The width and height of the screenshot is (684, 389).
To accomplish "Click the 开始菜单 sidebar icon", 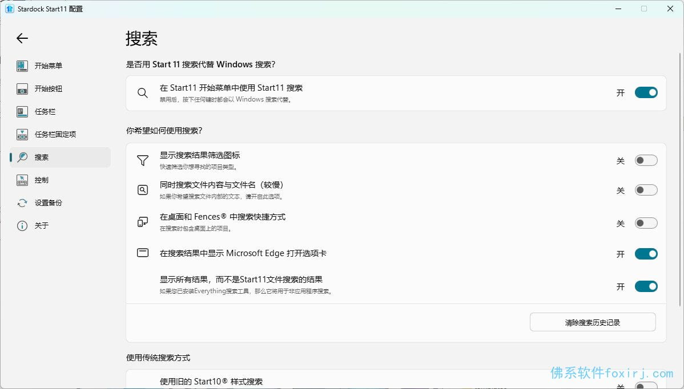I will [22, 66].
